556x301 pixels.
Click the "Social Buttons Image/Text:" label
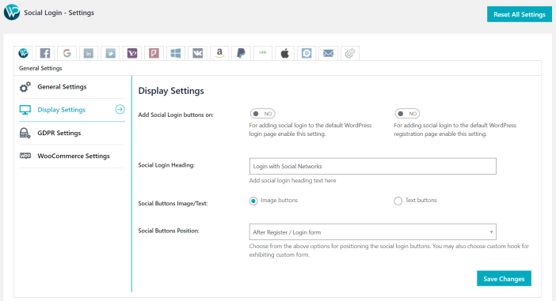coord(173,203)
